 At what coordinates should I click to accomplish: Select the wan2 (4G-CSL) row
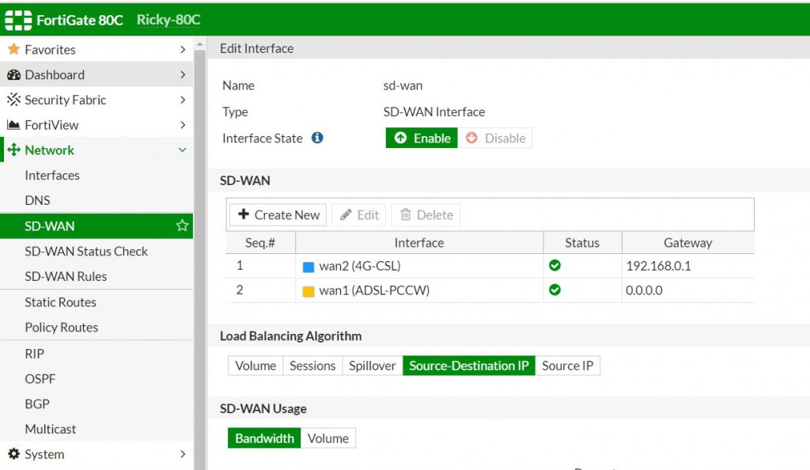490,266
